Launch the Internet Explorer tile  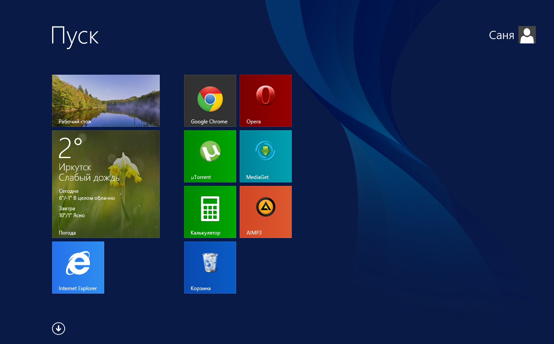click(x=78, y=268)
